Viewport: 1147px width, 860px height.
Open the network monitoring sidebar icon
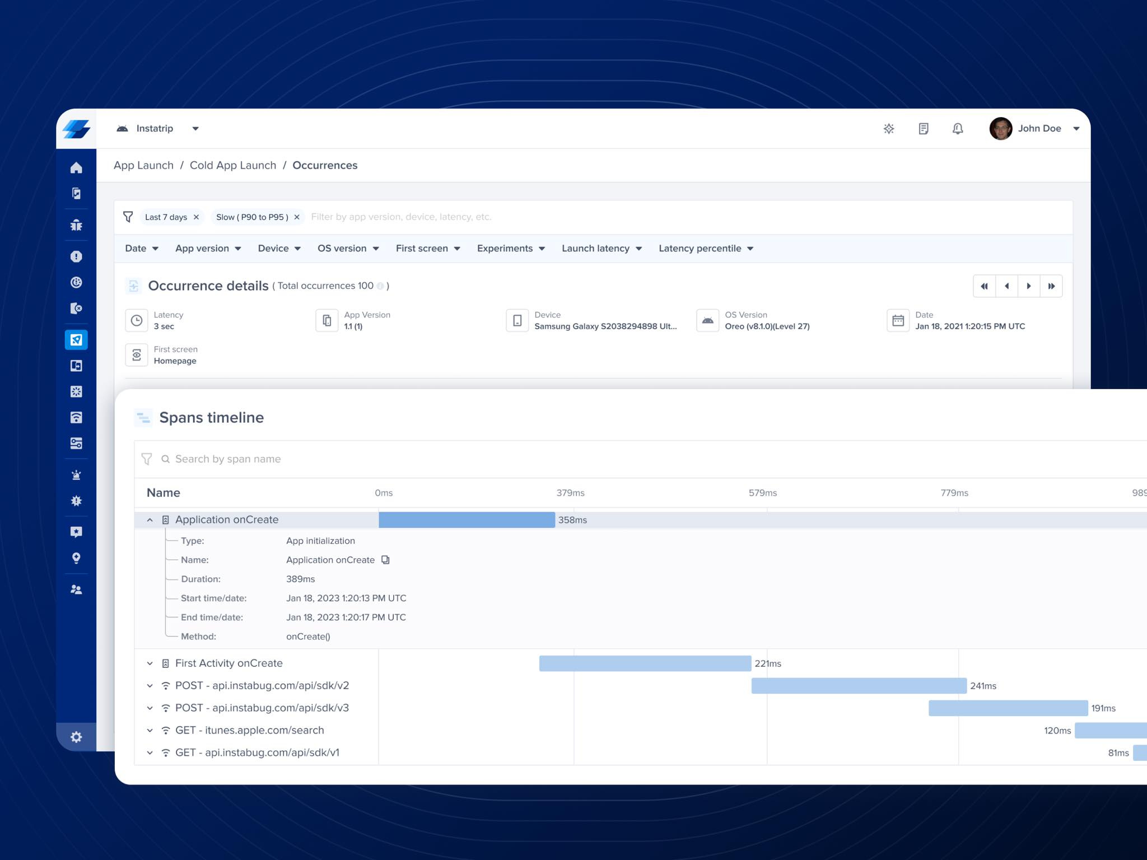tap(77, 417)
